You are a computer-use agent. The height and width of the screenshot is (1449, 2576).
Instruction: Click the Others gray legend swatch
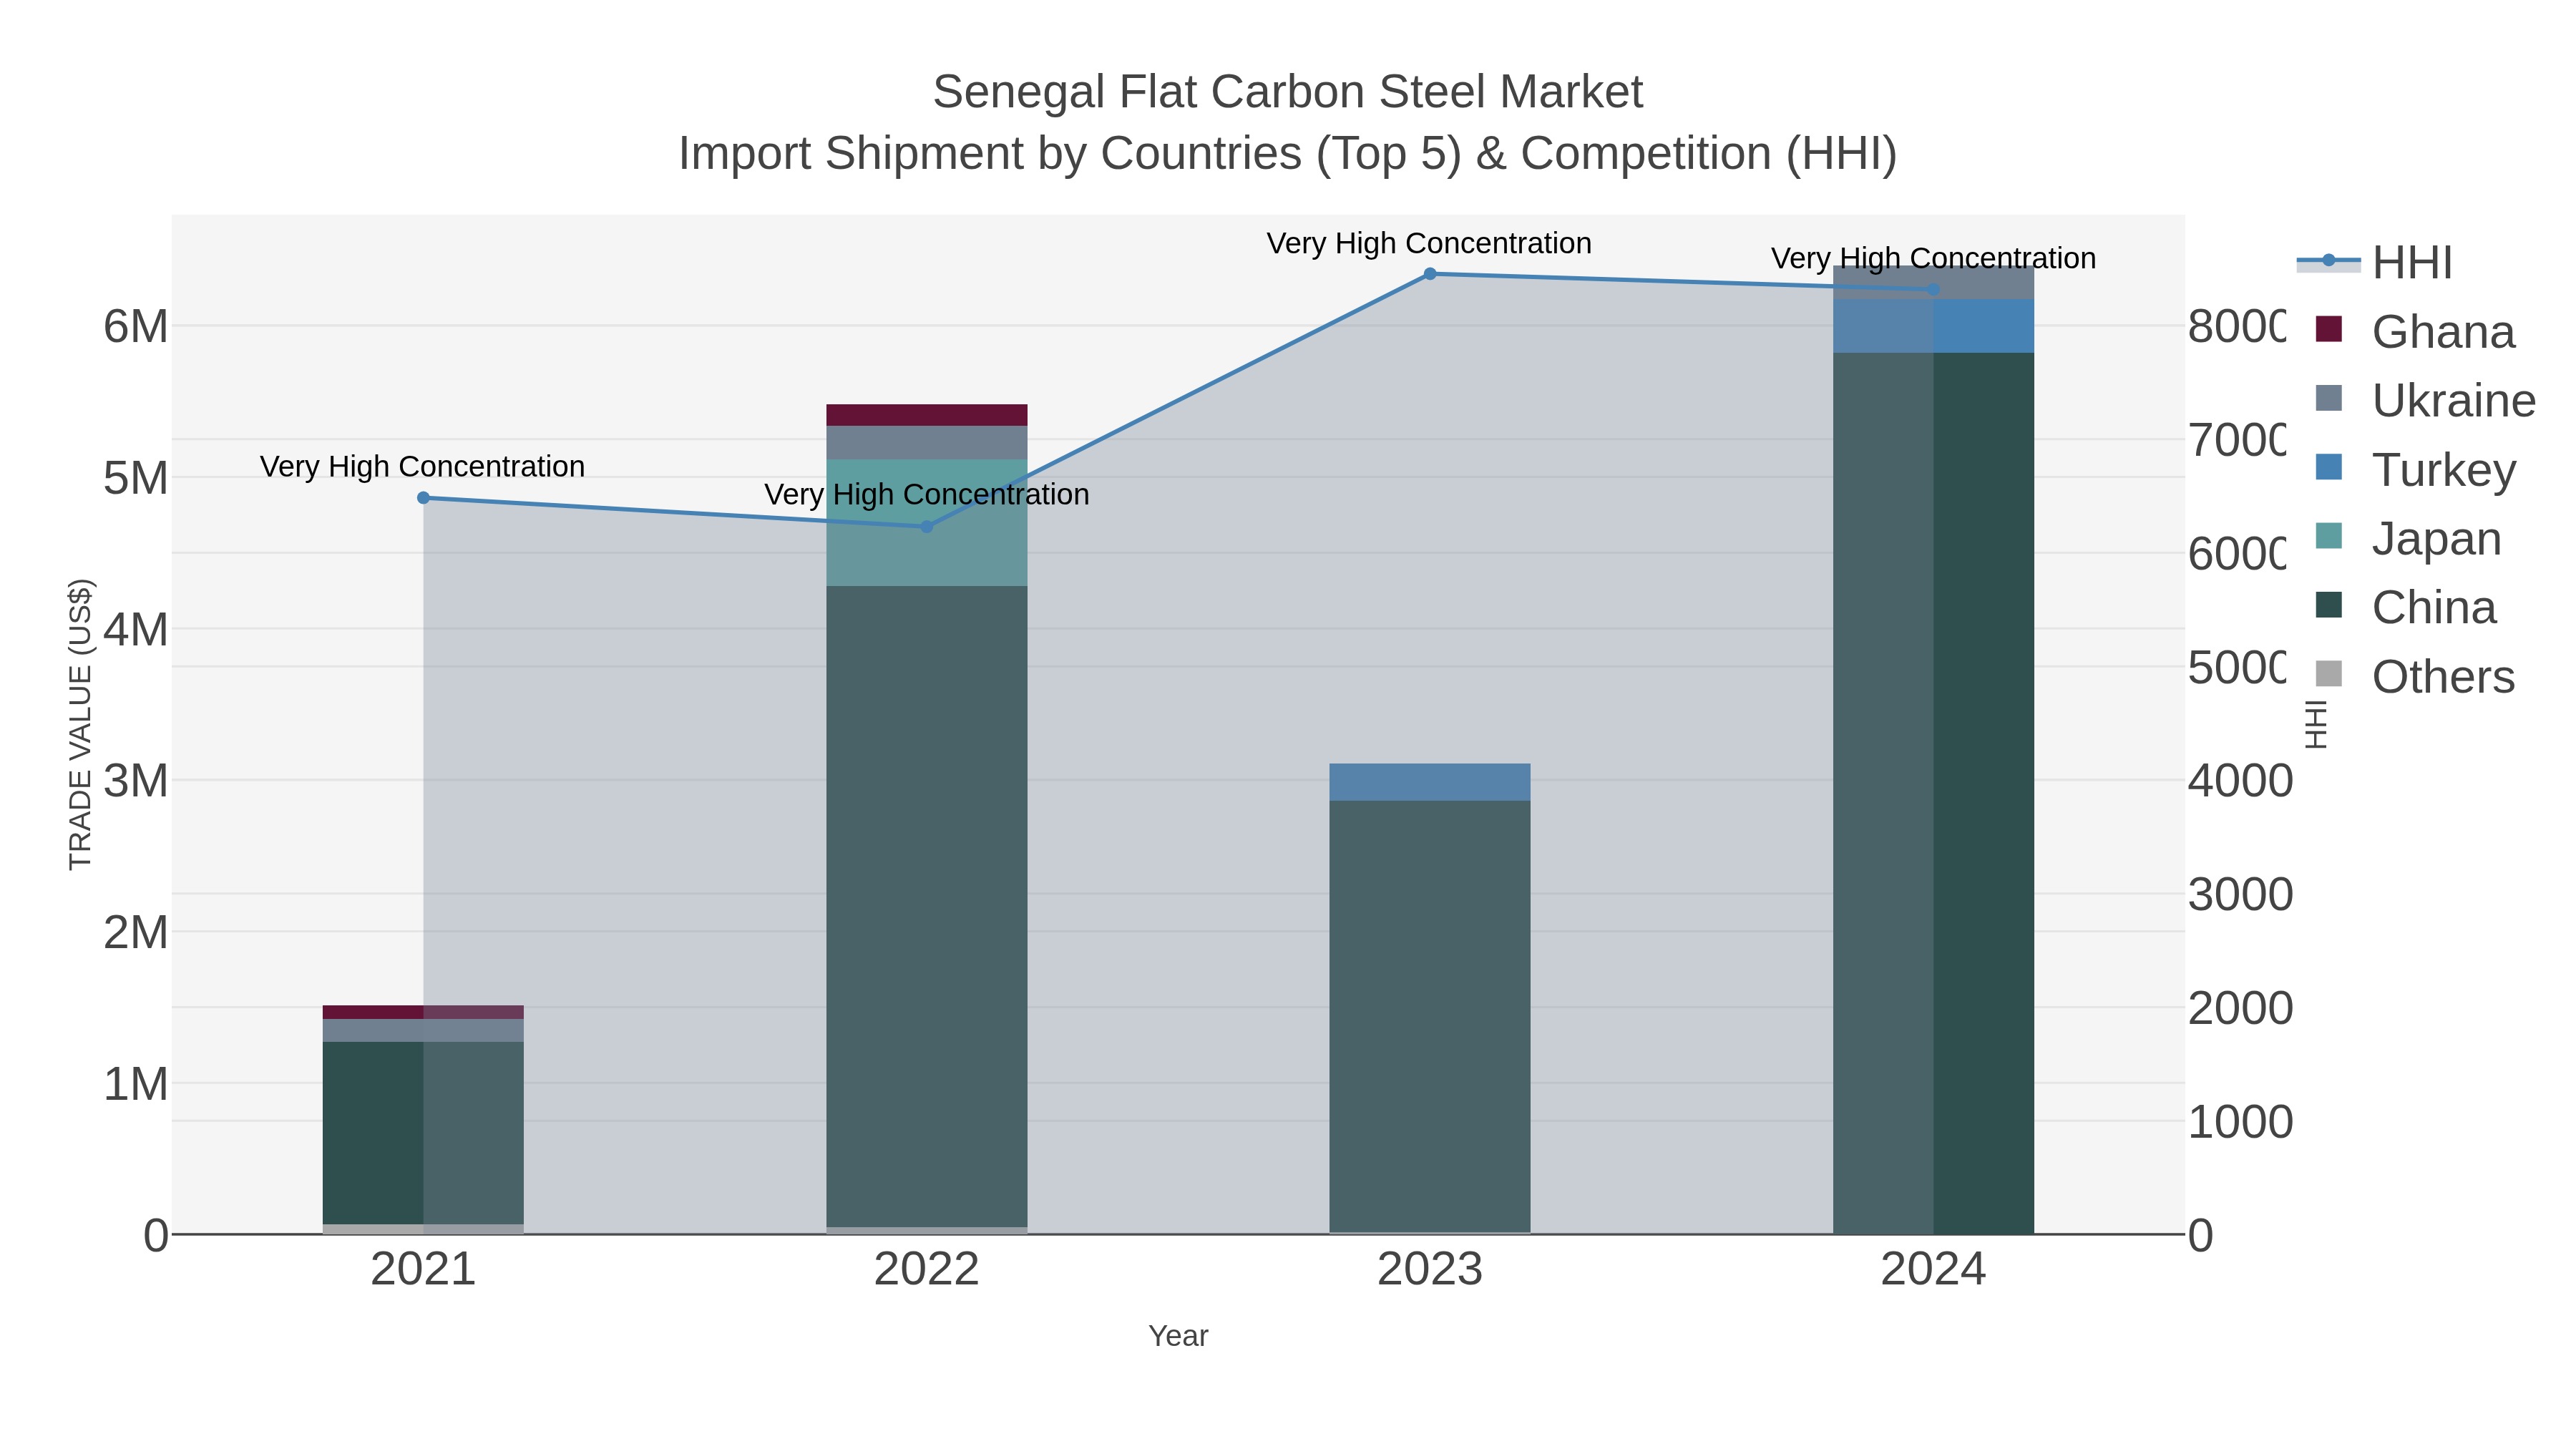tap(2329, 674)
